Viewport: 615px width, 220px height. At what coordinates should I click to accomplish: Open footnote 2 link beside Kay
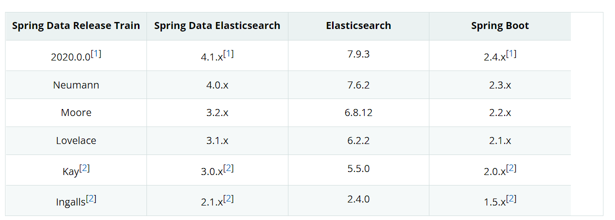click(85, 168)
